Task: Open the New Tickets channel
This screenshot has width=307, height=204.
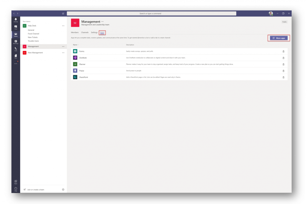Action: click(33, 37)
